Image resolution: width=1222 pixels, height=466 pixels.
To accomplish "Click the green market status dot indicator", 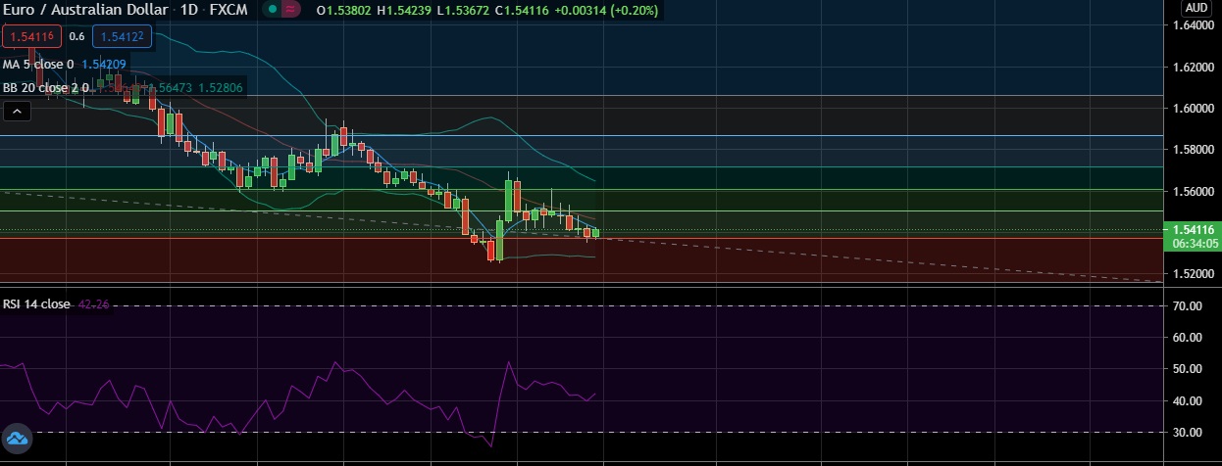I will click(x=273, y=10).
